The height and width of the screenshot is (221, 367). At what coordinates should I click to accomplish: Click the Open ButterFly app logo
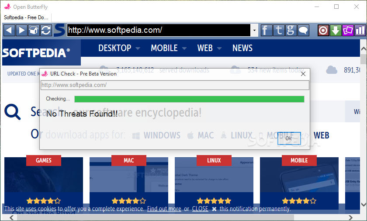point(7,7)
